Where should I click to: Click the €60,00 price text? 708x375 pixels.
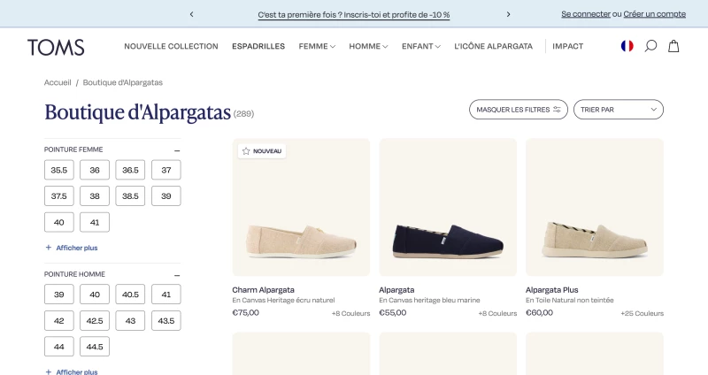[539, 313]
